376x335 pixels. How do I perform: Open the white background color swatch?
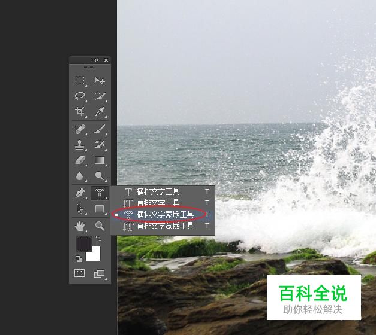pos(95,255)
